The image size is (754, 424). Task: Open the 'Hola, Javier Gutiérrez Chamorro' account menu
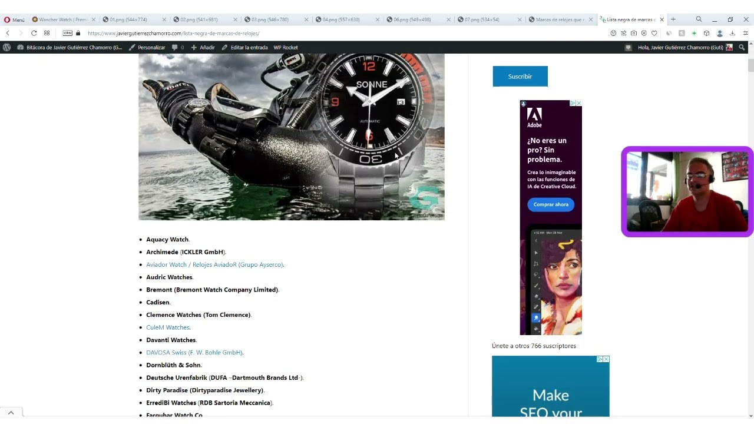pyautogui.click(x=685, y=47)
